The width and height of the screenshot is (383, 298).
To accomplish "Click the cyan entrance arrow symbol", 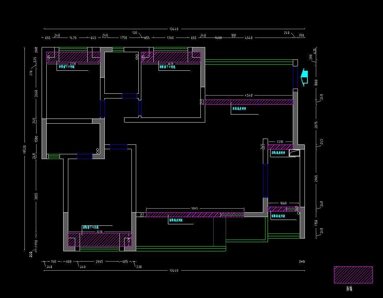I will (304, 77).
